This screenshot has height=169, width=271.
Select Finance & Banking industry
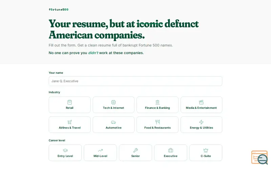pos(158,105)
